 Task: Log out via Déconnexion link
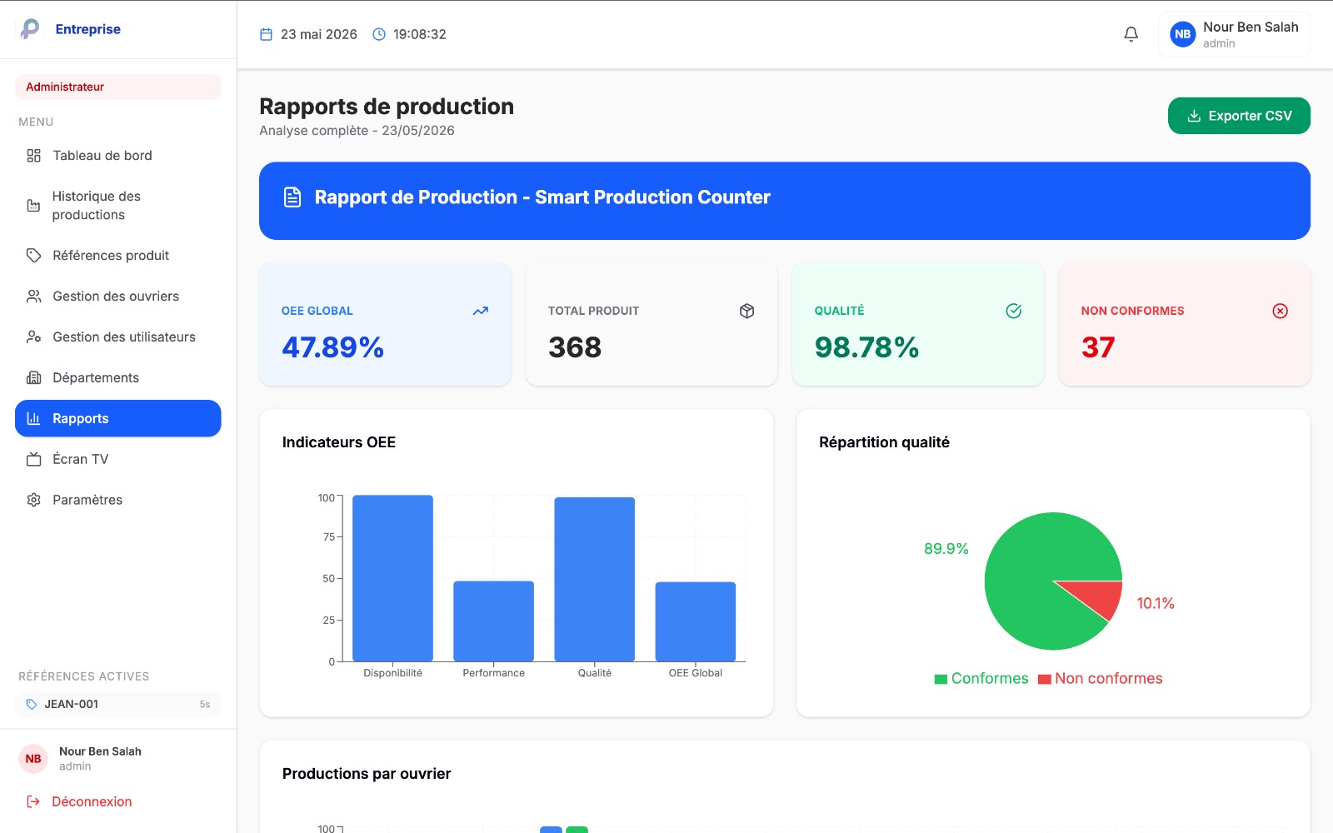[x=92, y=801]
